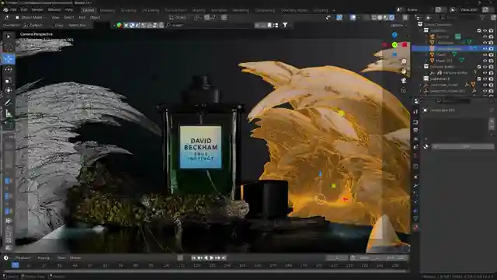Click the timeline horizontal scrollbar
The height and width of the screenshot is (280, 497).
[205, 271]
